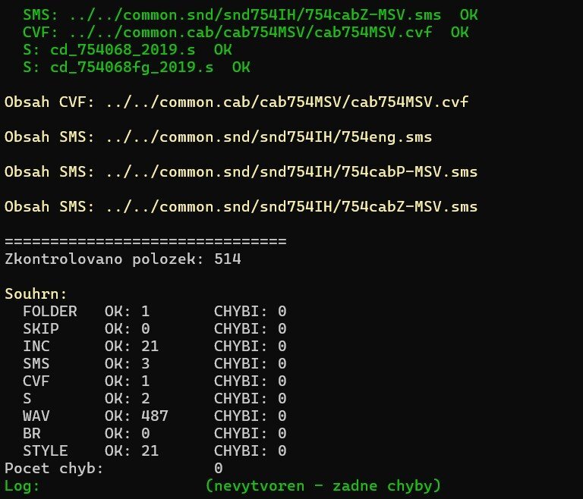Click the Zkontrolovano polozek 514 line

[123, 259]
